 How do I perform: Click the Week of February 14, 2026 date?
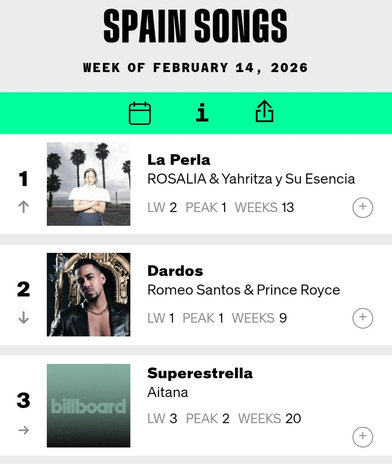coord(196,68)
